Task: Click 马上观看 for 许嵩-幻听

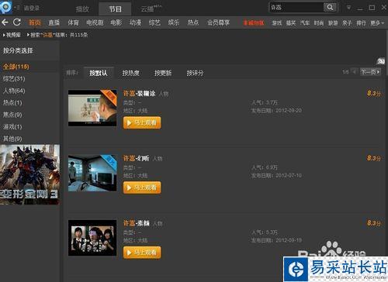Action: click(x=142, y=187)
